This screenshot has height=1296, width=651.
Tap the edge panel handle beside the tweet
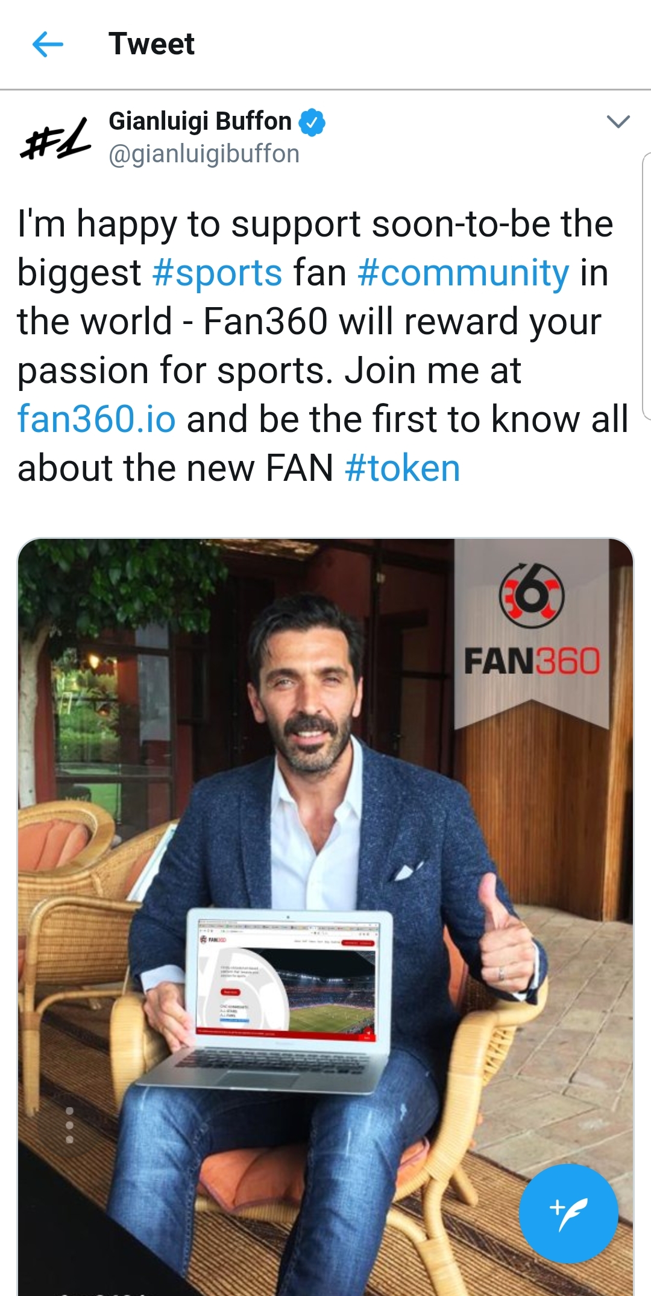coord(646,286)
